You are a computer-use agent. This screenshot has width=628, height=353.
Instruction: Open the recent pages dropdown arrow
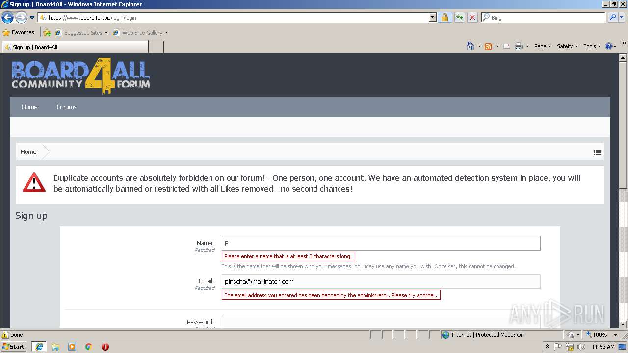click(x=32, y=18)
